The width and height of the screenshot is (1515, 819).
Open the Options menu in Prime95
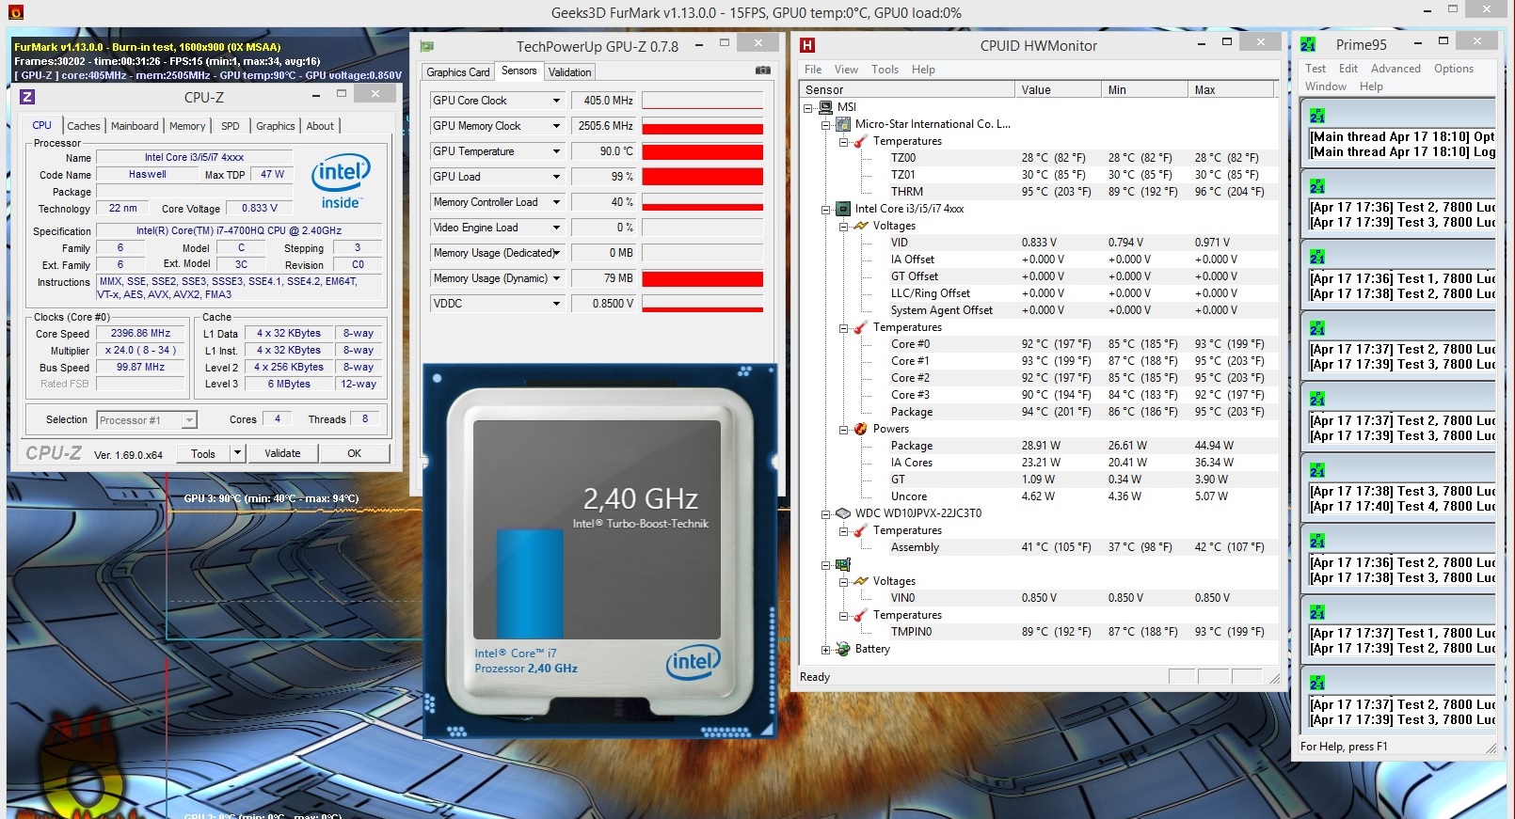click(x=1454, y=69)
